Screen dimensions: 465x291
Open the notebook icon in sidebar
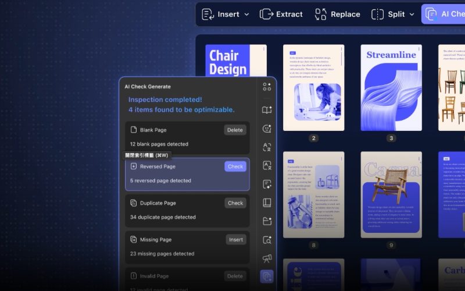[267, 203]
